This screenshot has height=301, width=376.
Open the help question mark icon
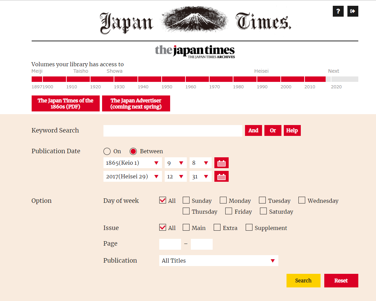click(x=338, y=11)
